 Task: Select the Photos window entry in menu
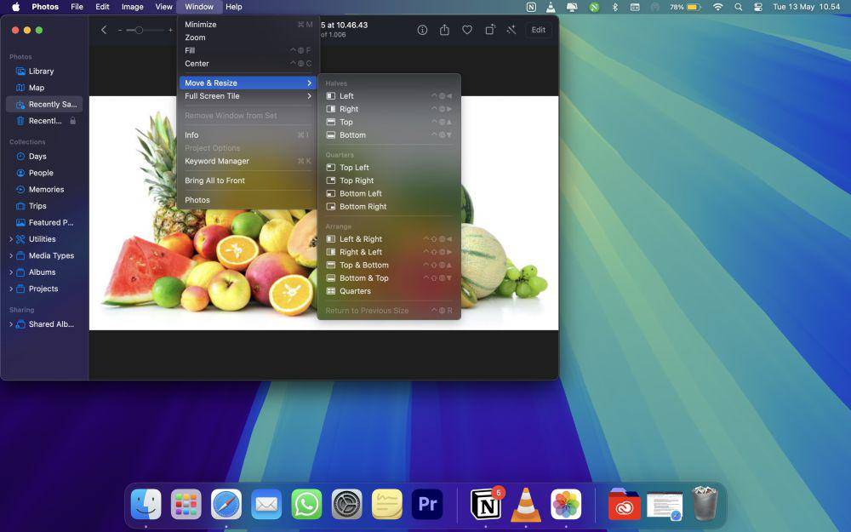(248, 200)
